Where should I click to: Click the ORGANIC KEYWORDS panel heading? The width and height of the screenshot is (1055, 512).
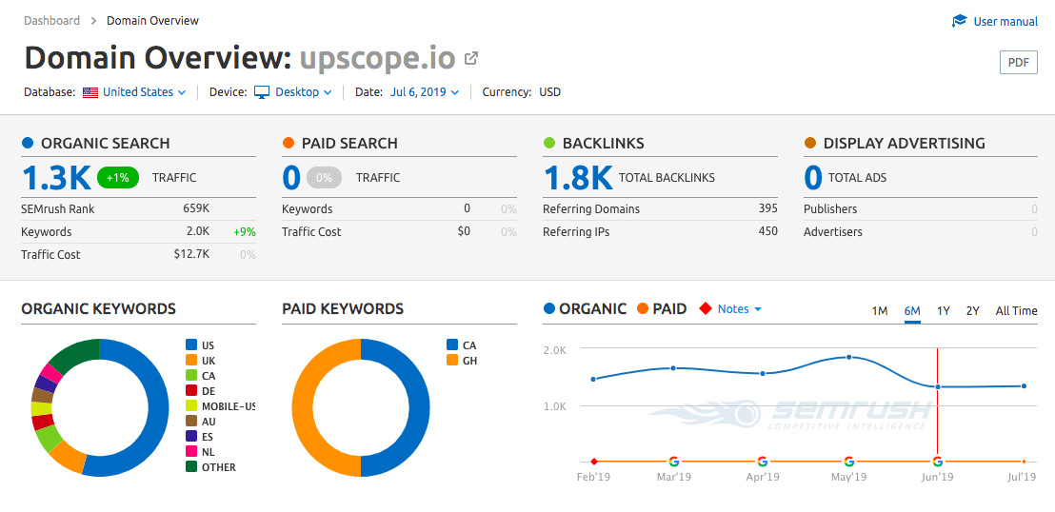pyautogui.click(x=98, y=308)
